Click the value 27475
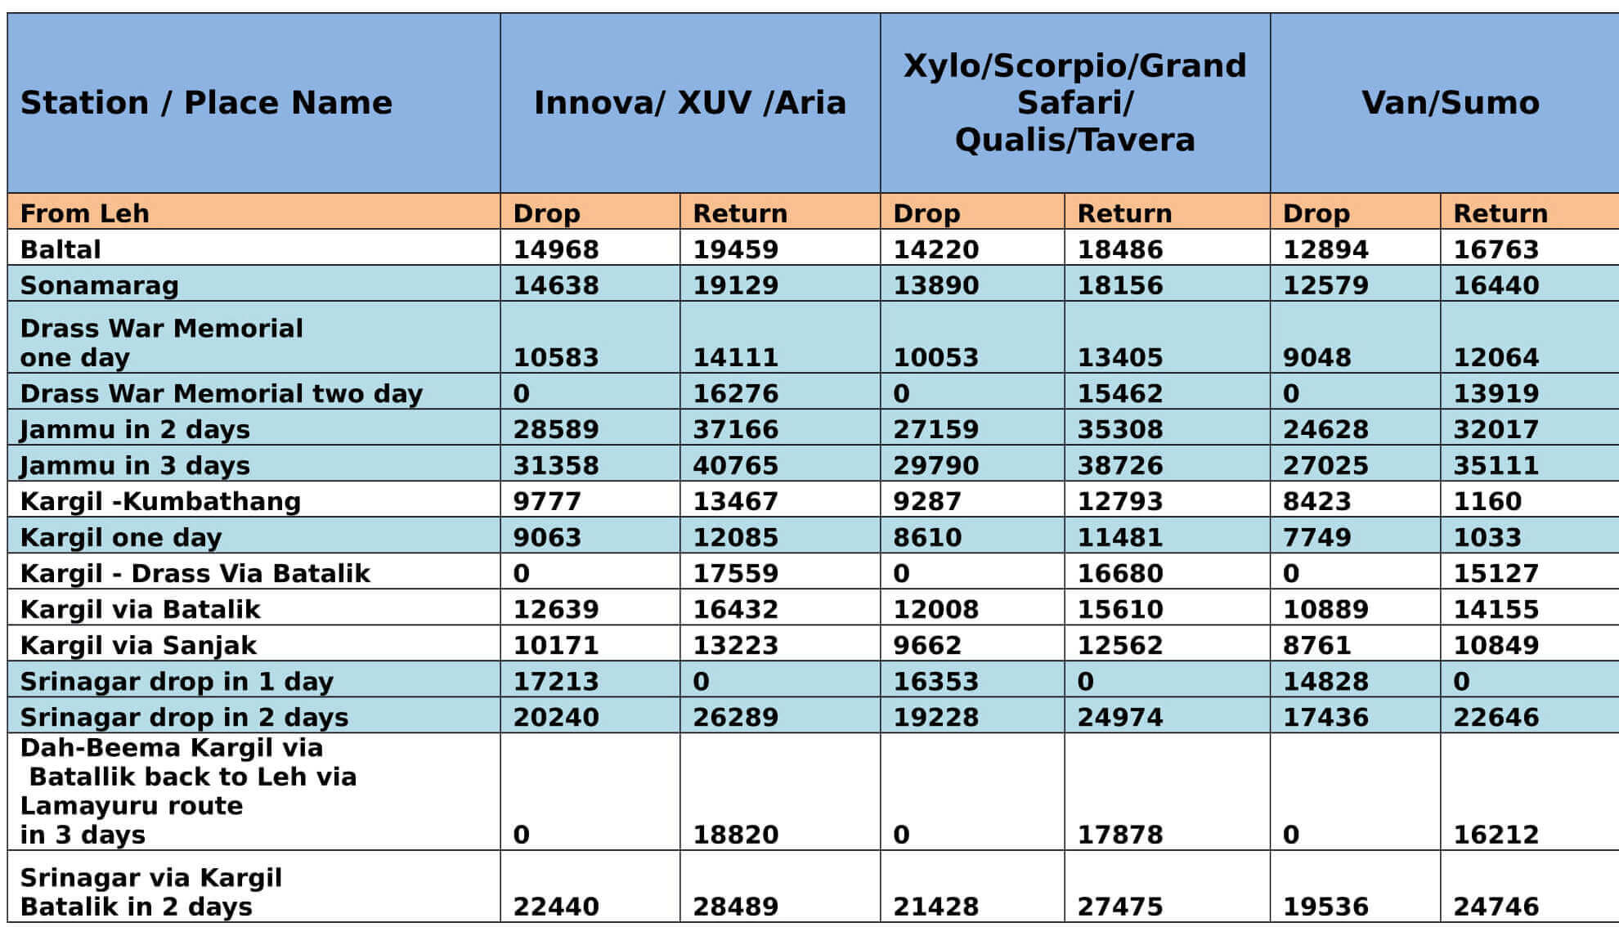 pyautogui.click(x=1120, y=907)
